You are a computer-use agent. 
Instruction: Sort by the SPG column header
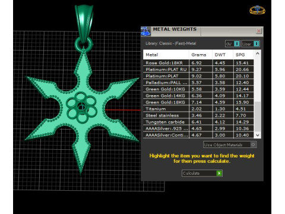pos(243,55)
